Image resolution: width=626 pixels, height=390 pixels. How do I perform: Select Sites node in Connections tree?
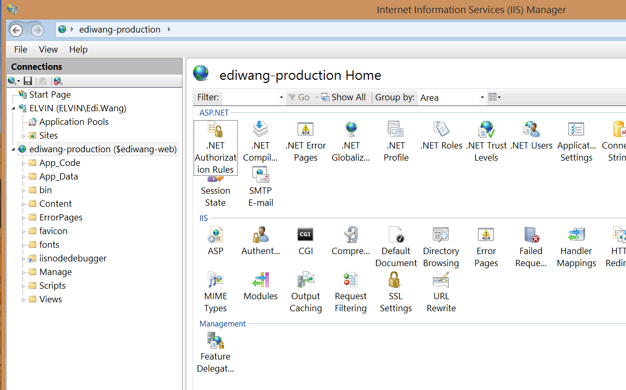pos(48,135)
